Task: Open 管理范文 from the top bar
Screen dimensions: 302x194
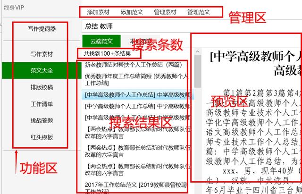Action: pyautogui.click(x=198, y=11)
